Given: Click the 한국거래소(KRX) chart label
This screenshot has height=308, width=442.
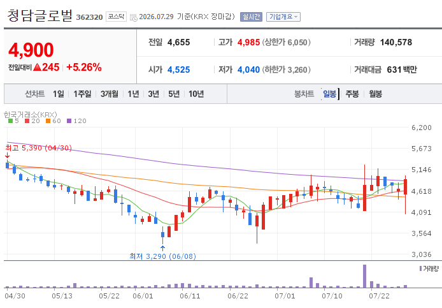Looking at the screenshot, I should [30, 114].
